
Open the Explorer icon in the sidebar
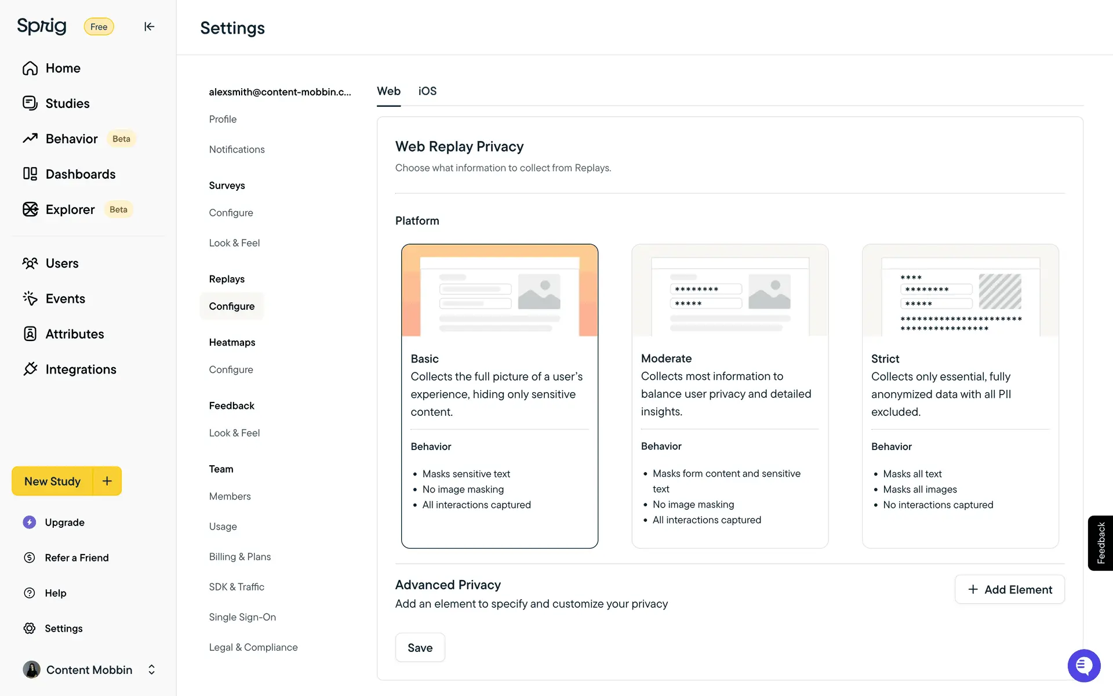30,209
